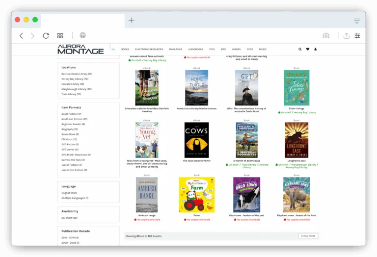Filter by Maryborough Library location

(x=77, y=89)
